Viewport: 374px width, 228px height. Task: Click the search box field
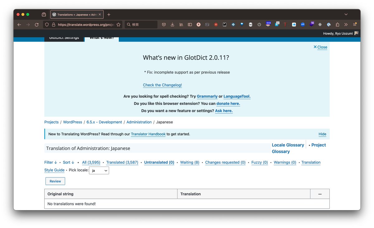[x=141, y=25]
